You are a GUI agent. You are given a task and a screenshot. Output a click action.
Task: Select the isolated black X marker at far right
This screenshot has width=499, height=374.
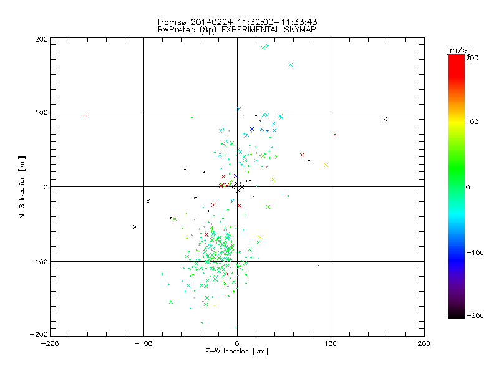pos(385,119)
